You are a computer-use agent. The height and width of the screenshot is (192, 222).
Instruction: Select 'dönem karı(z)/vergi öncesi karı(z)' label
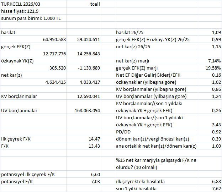click(157, 139)
